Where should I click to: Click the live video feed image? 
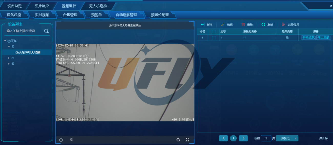[125, 83]
